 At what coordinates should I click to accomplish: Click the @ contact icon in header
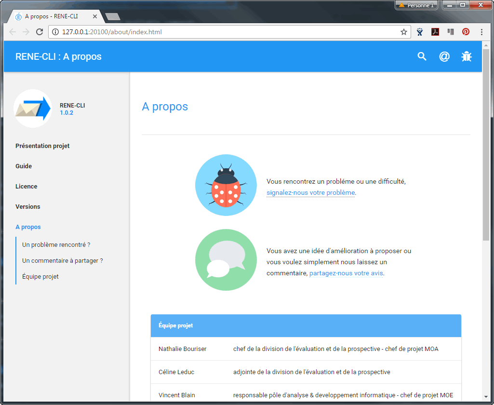pos(444,56)
